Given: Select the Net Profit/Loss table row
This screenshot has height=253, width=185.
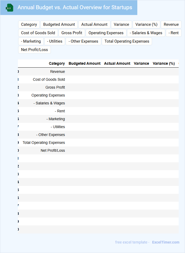Looking at the screenshot, I should [53, 150].
